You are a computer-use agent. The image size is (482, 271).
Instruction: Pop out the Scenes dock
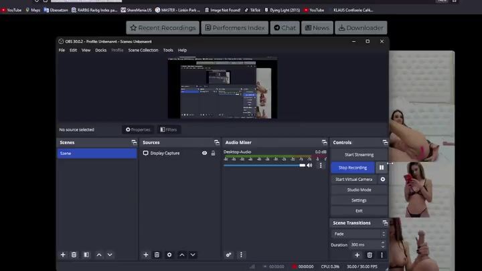(134, 142)
